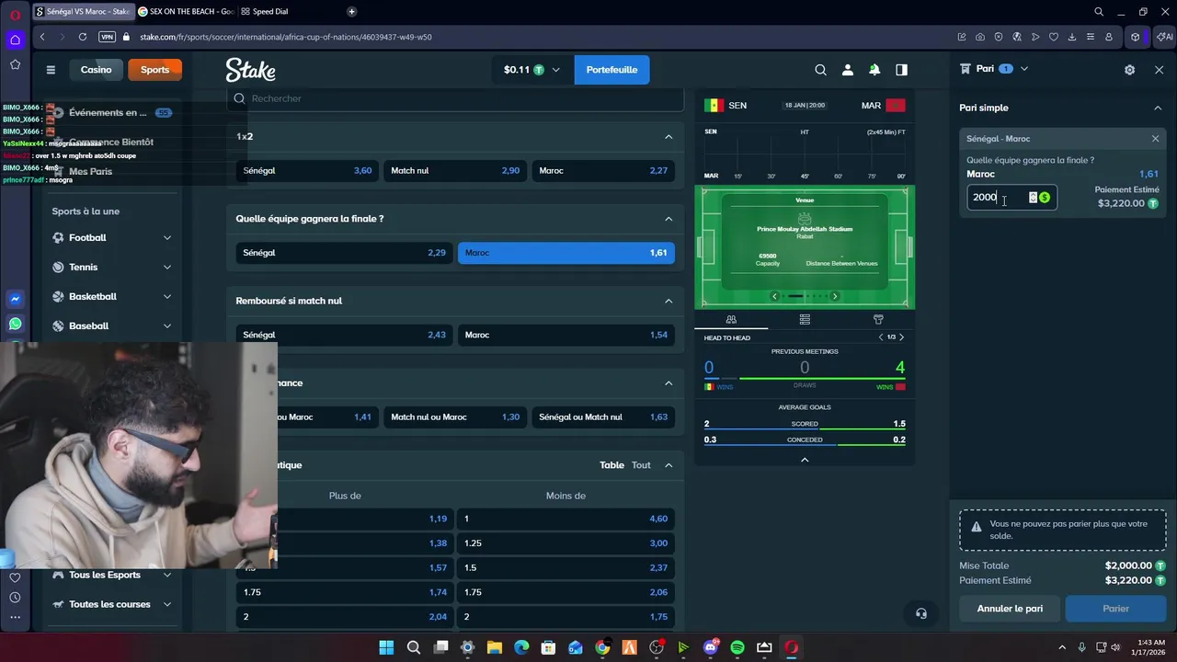
Task: Collapse the Pari simple section
Action: point(1157,108)
